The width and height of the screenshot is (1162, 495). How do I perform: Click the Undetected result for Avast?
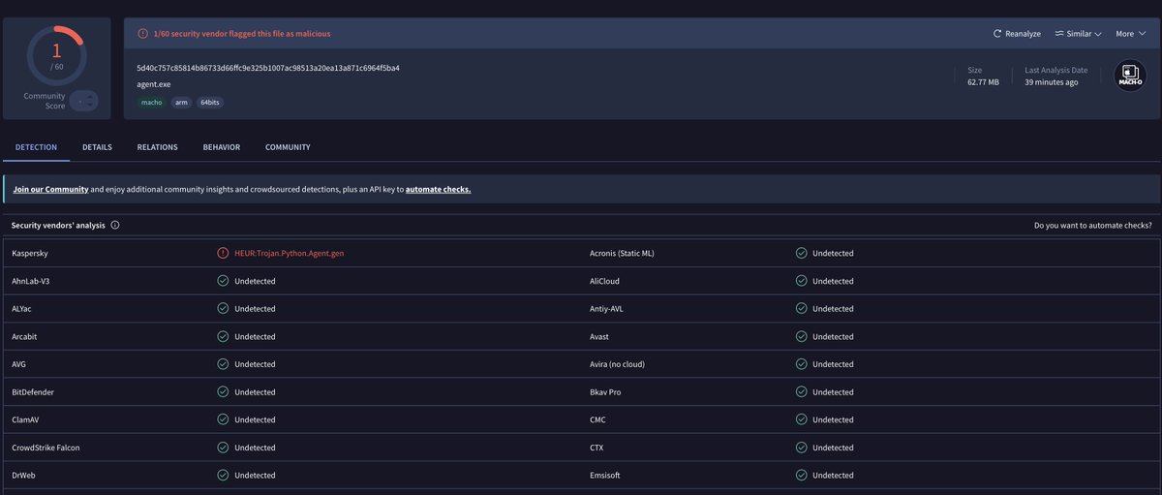(x=833, y=336)
